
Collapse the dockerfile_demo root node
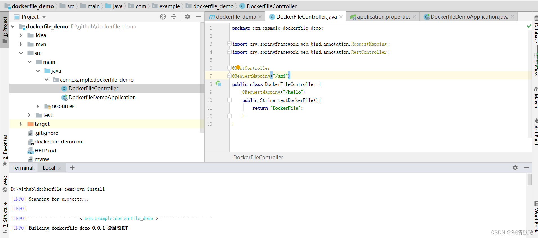pyautogui.click(x=13, y=26)
